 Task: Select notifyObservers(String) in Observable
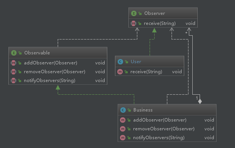click(50, 81)
